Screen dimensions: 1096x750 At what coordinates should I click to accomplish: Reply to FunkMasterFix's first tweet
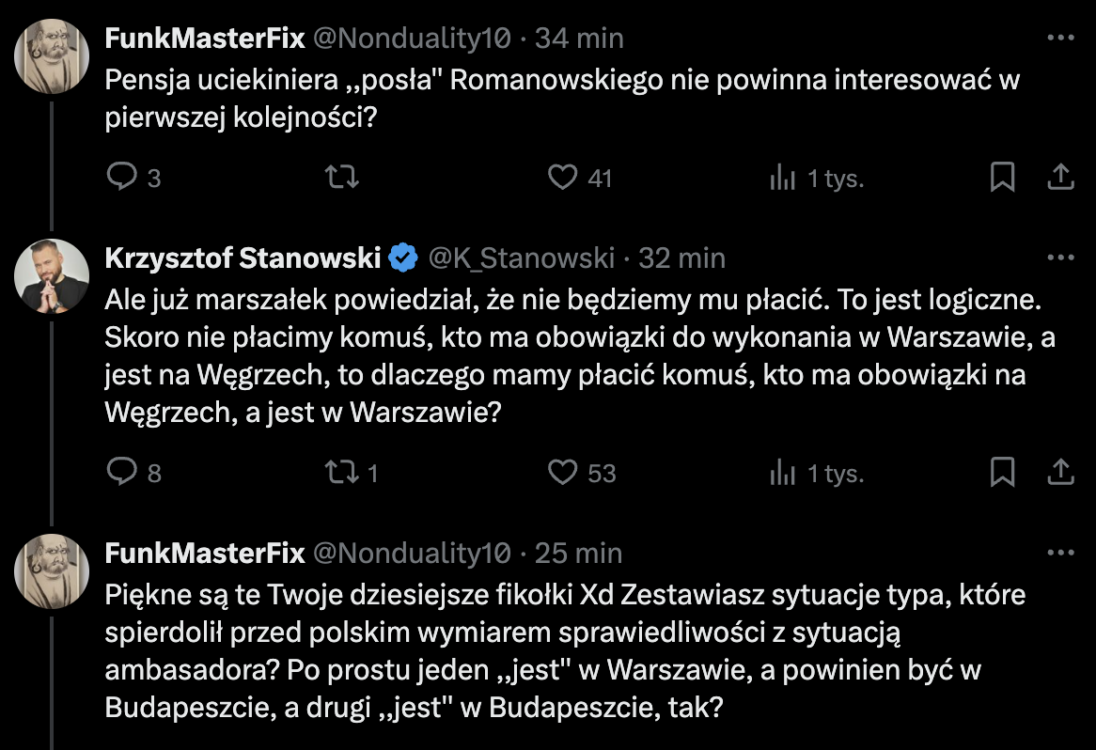(x=123, y=177)
